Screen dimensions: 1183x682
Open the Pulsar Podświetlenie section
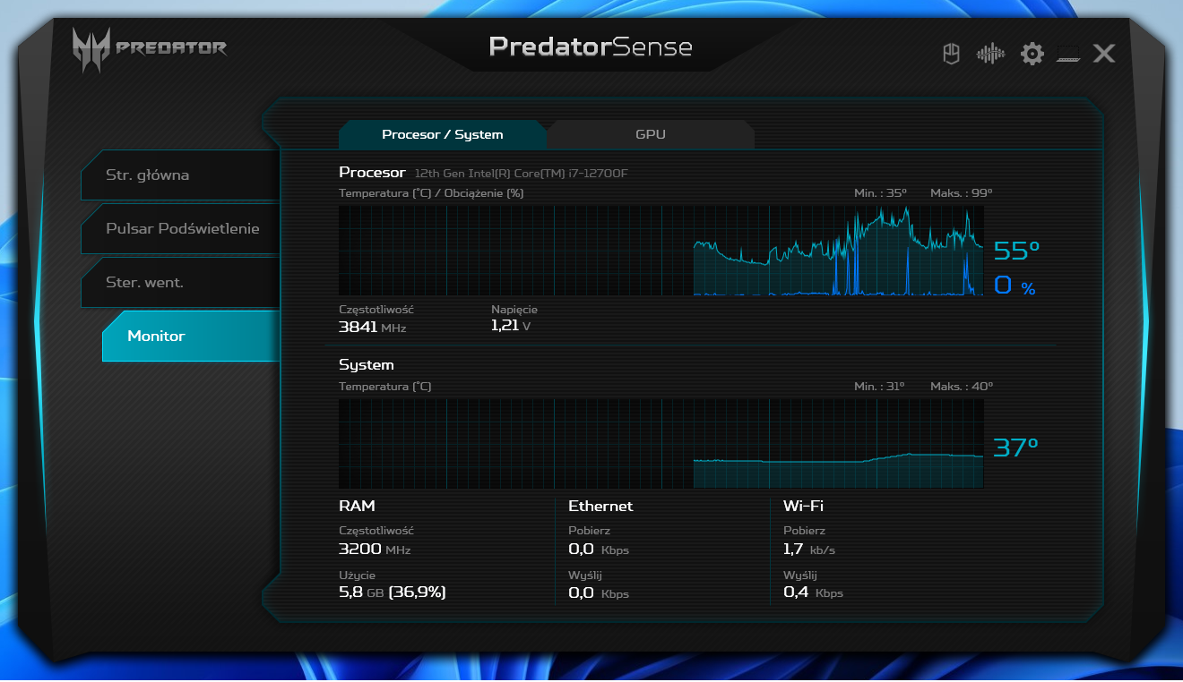click(183, 229)
